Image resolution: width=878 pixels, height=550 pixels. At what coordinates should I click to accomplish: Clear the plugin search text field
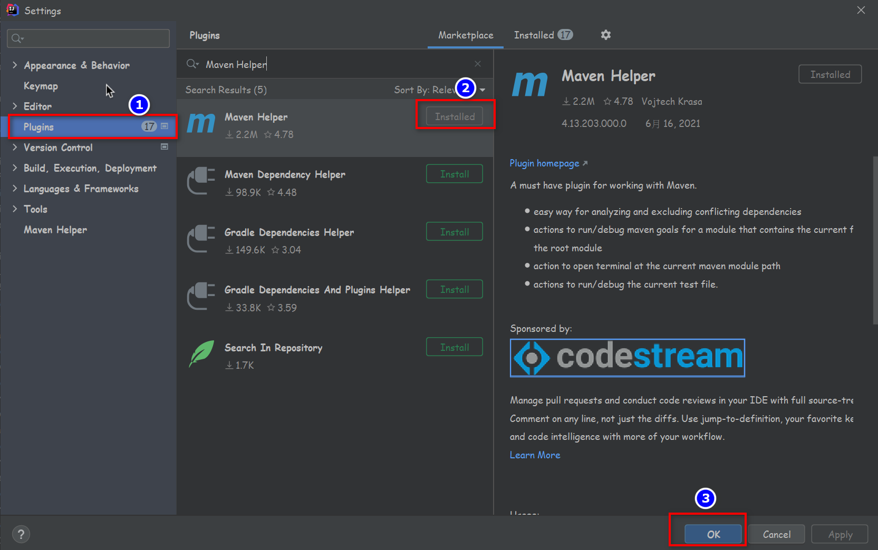point(478,64)
